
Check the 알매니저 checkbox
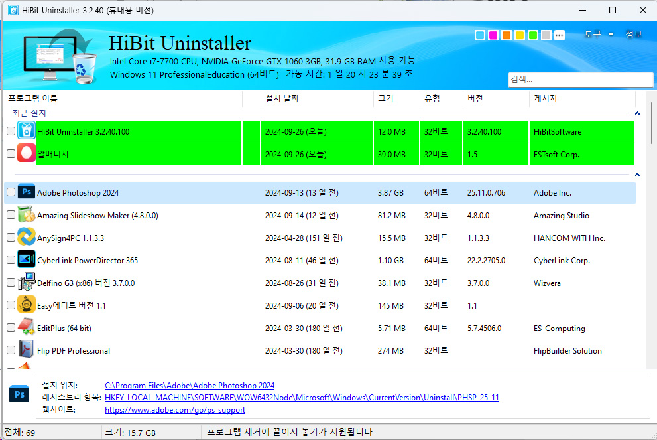pyautogui.click(x=11, y=154)
